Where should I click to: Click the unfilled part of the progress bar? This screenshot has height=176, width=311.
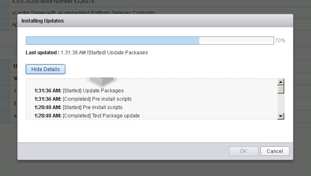tap(236, 41)
